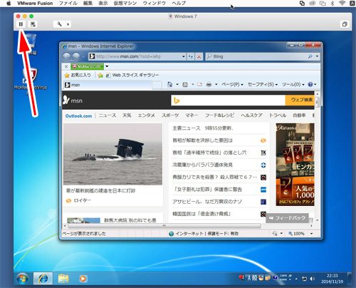This screenshot has height=288, width=356.
Task: Open Windows Explorer folder on taskbar
Action: point(63,279)
